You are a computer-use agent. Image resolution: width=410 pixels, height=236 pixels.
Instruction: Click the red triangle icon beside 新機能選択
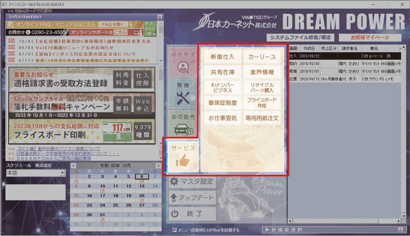[x=400, y=230]
